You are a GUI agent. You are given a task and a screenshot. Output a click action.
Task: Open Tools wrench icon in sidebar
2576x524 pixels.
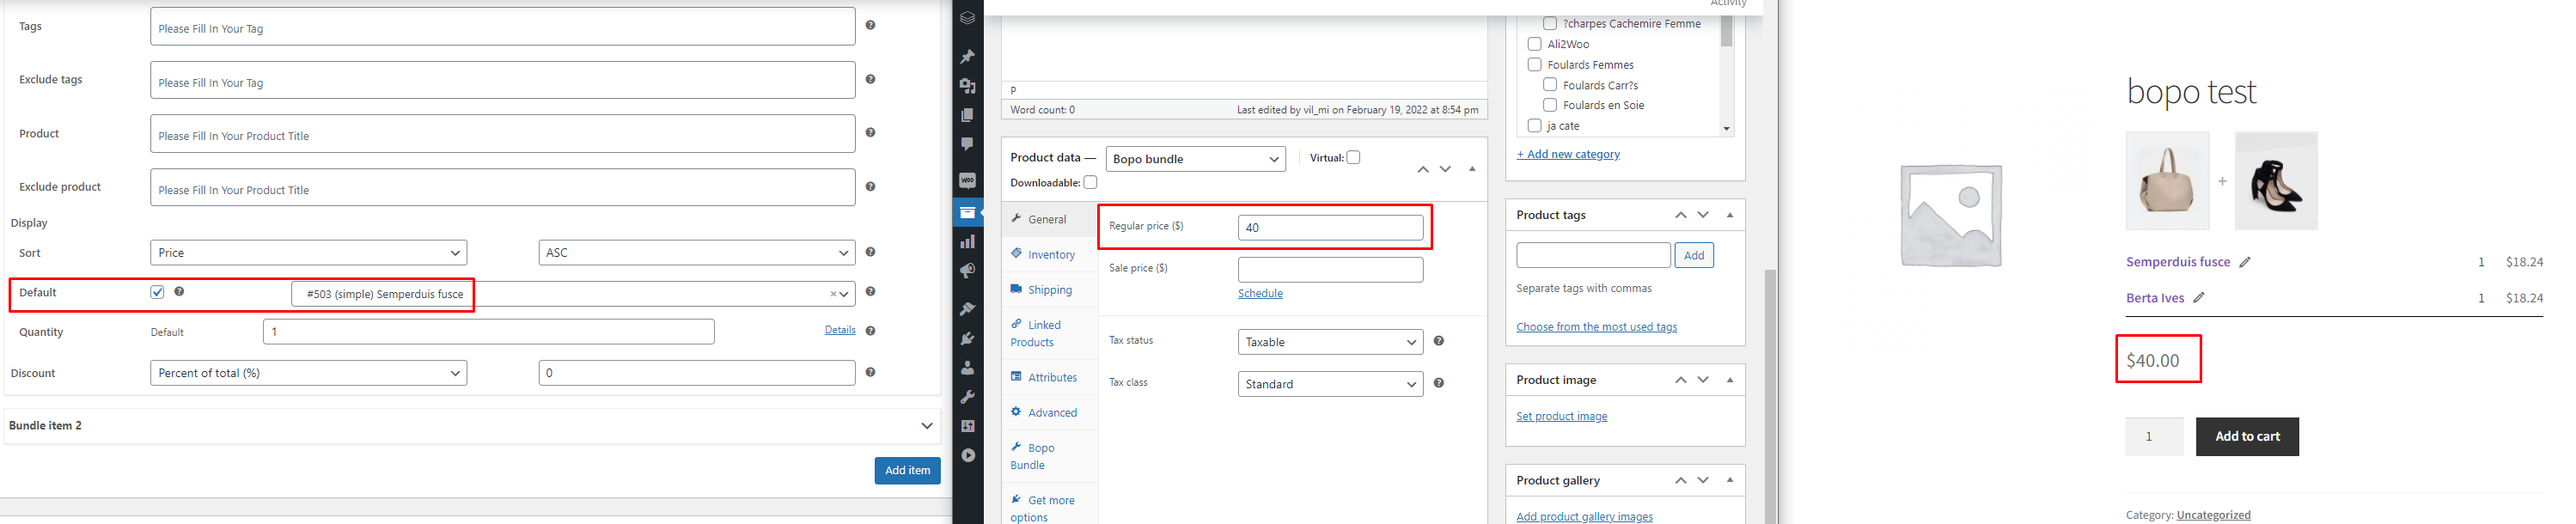click(x=967, y=397)
